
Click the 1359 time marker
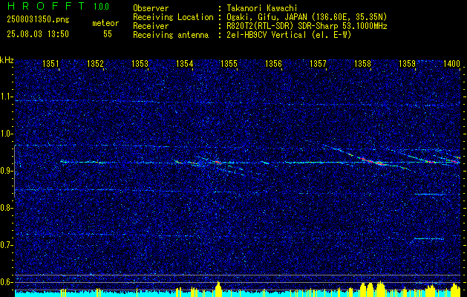click(x=407, y=63)
